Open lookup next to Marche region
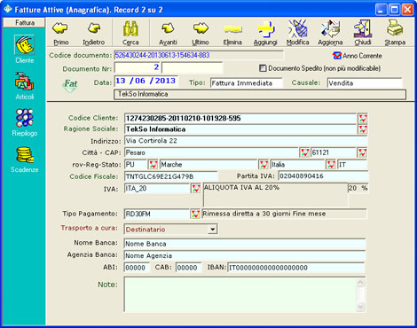 (264, 164)
